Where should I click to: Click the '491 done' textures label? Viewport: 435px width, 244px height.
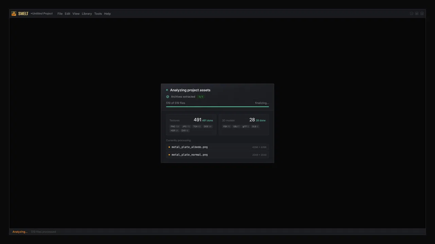coord(208,120)
